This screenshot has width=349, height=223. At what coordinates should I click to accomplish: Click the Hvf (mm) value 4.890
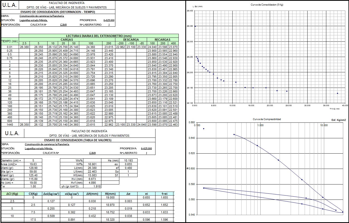point(92,183)
